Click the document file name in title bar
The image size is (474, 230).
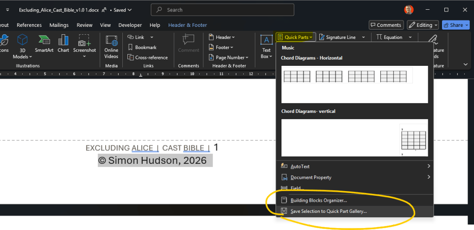(x=59, y=10)
